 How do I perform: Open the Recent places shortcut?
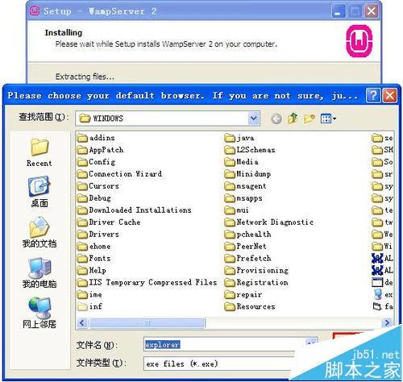coord(39,152)
